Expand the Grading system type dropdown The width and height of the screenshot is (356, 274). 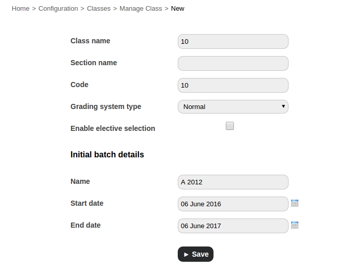click(x=233, y=106)
